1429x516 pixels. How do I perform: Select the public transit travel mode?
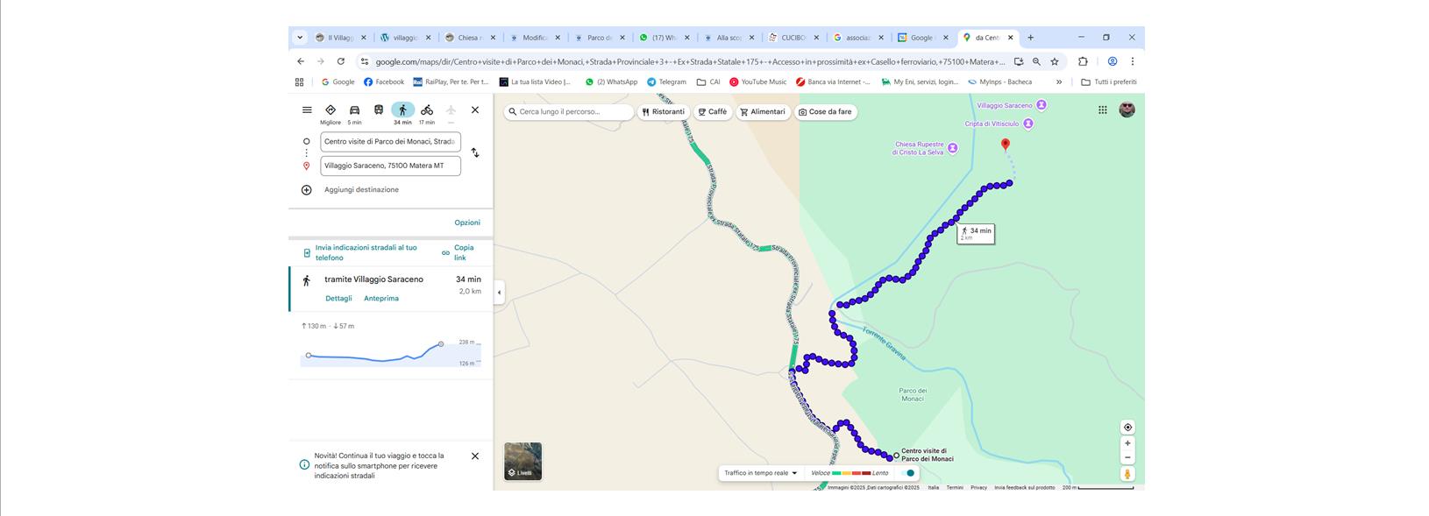[x=379, y=110]
